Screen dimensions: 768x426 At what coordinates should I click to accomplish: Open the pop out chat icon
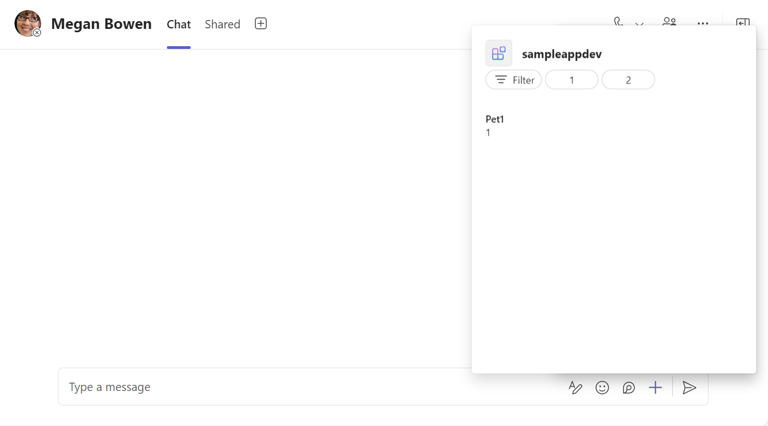(x=743, y=23)
